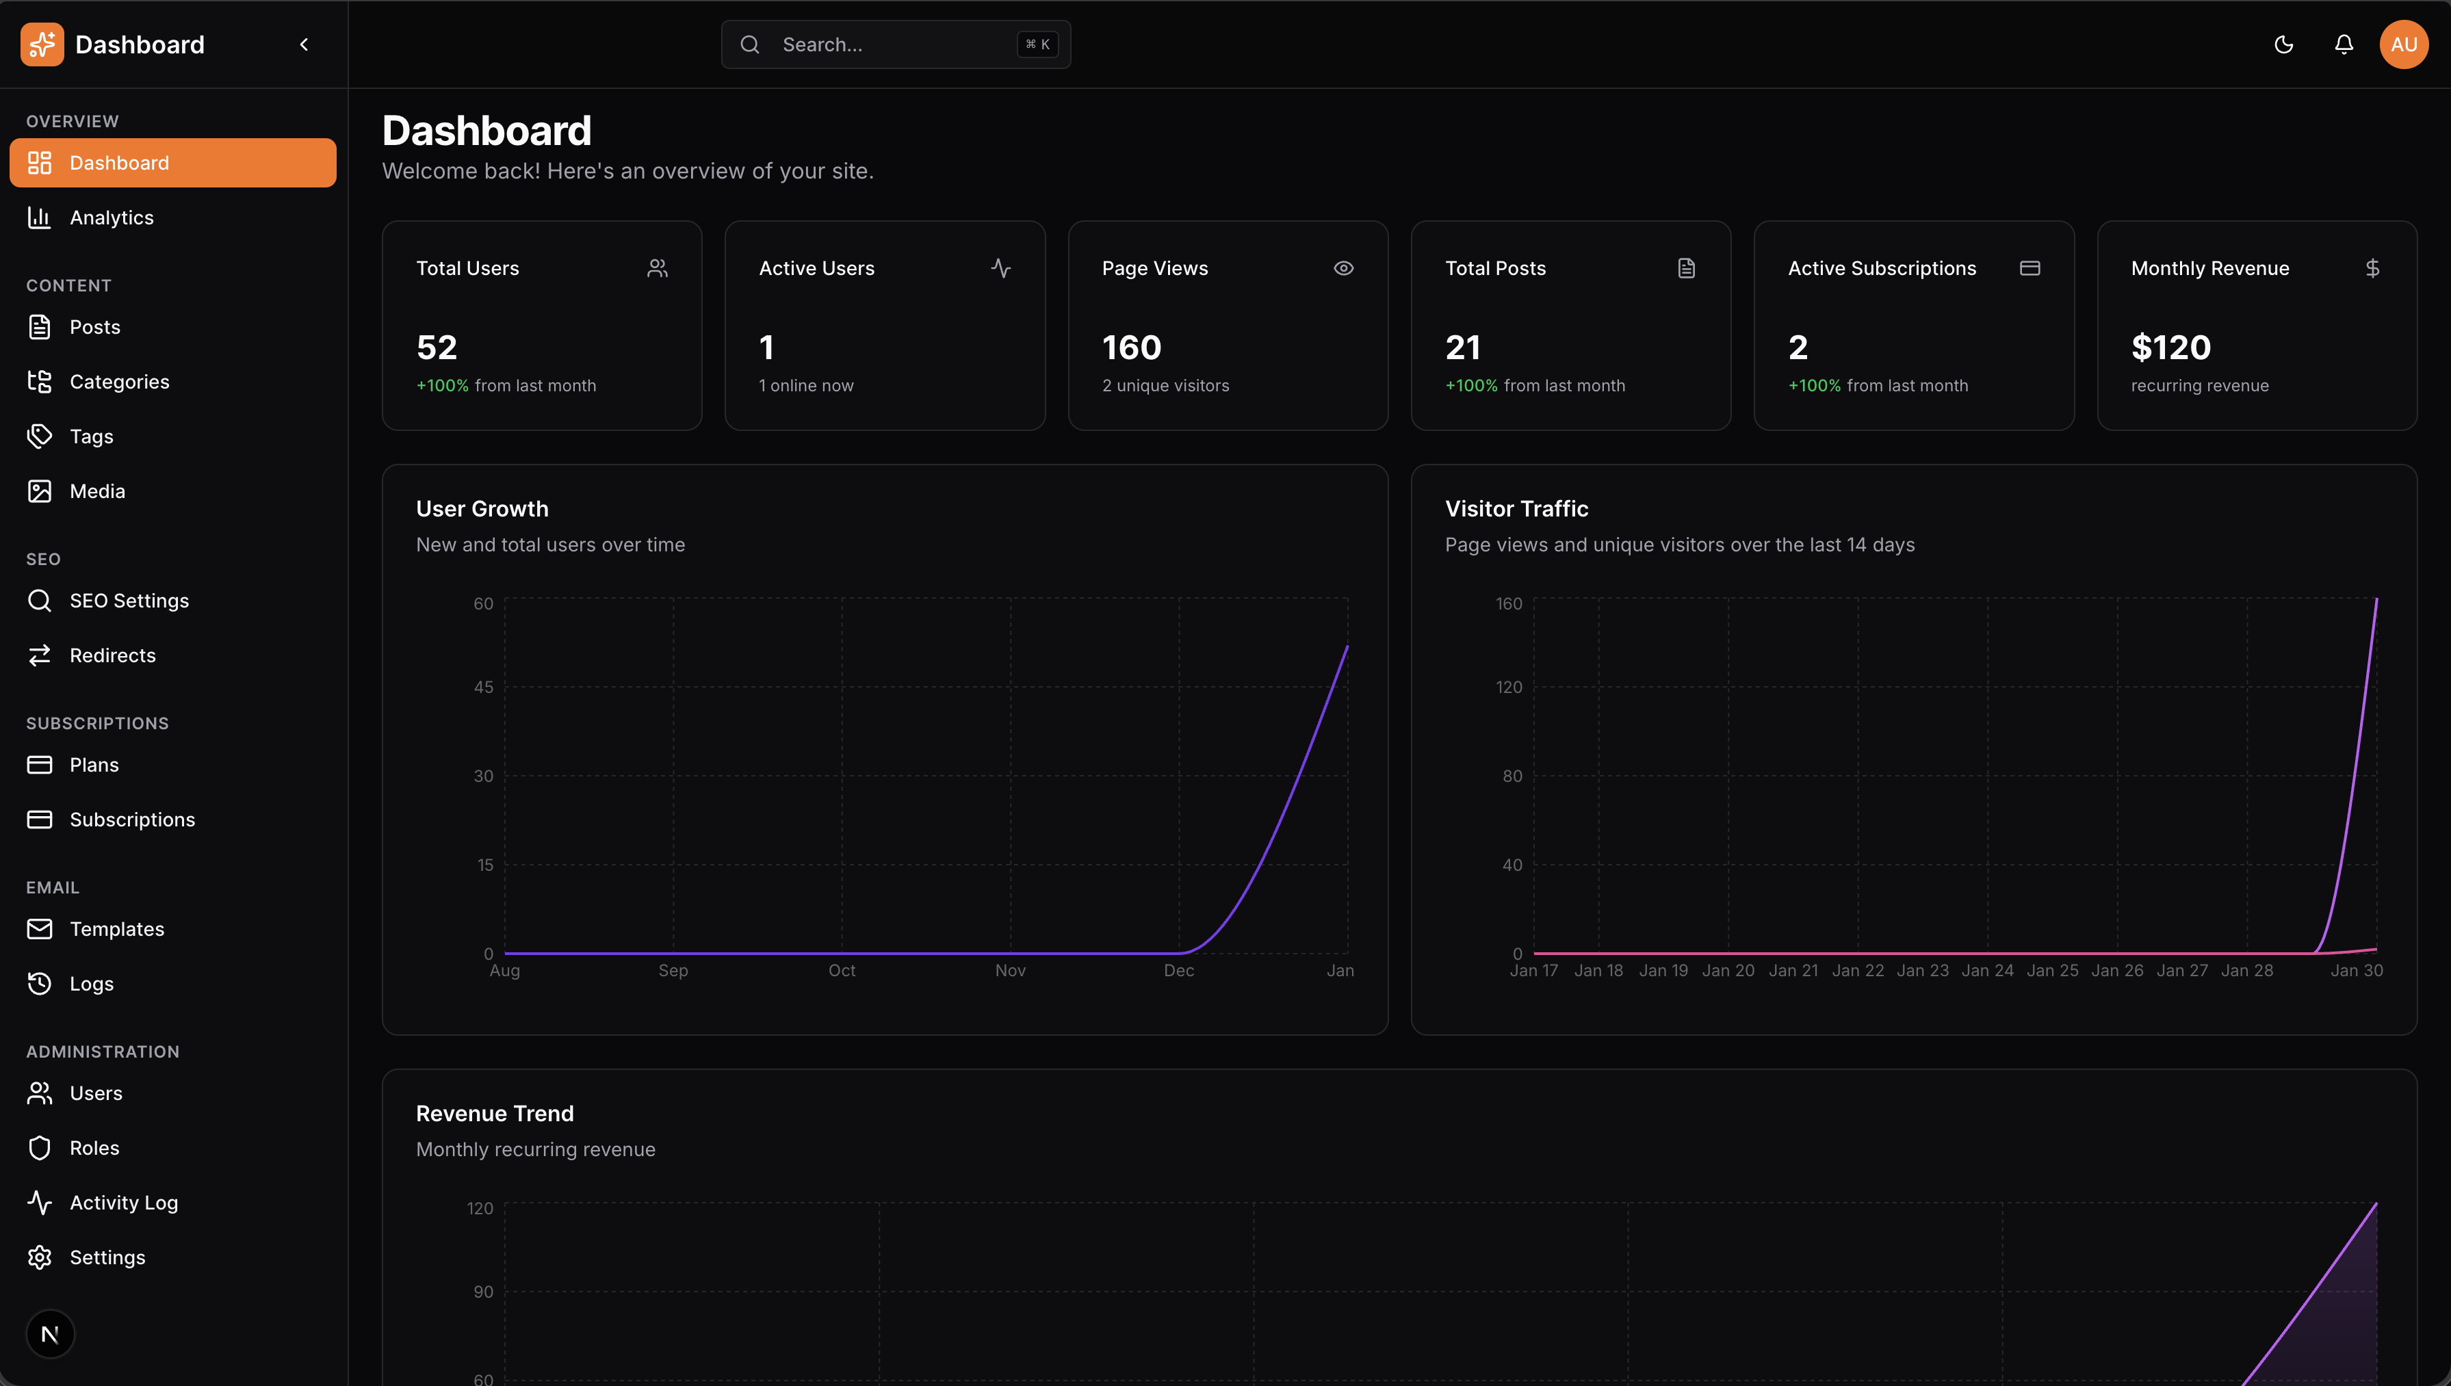The height and width of the screenshot is (1386, 2451).
Task: Click the Visitor Traffic chart title
Action: click(x=1516, y=509)
